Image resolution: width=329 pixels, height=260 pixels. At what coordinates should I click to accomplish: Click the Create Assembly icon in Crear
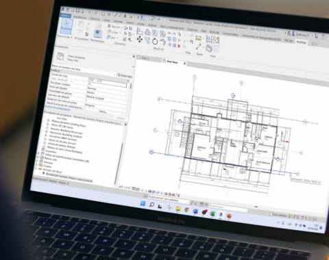point(209,40)
